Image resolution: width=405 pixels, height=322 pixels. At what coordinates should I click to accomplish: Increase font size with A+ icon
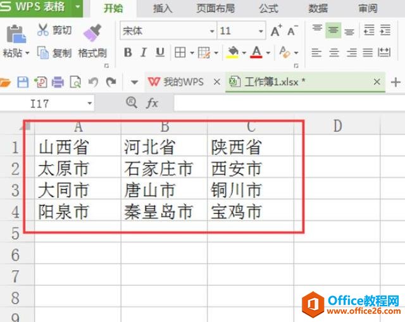pyautogui.click(x=276, y=30)
